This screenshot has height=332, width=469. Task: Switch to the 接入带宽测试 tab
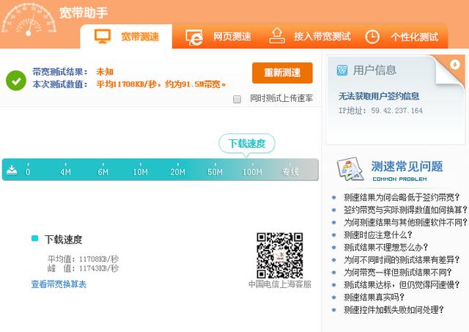(311, 37)
